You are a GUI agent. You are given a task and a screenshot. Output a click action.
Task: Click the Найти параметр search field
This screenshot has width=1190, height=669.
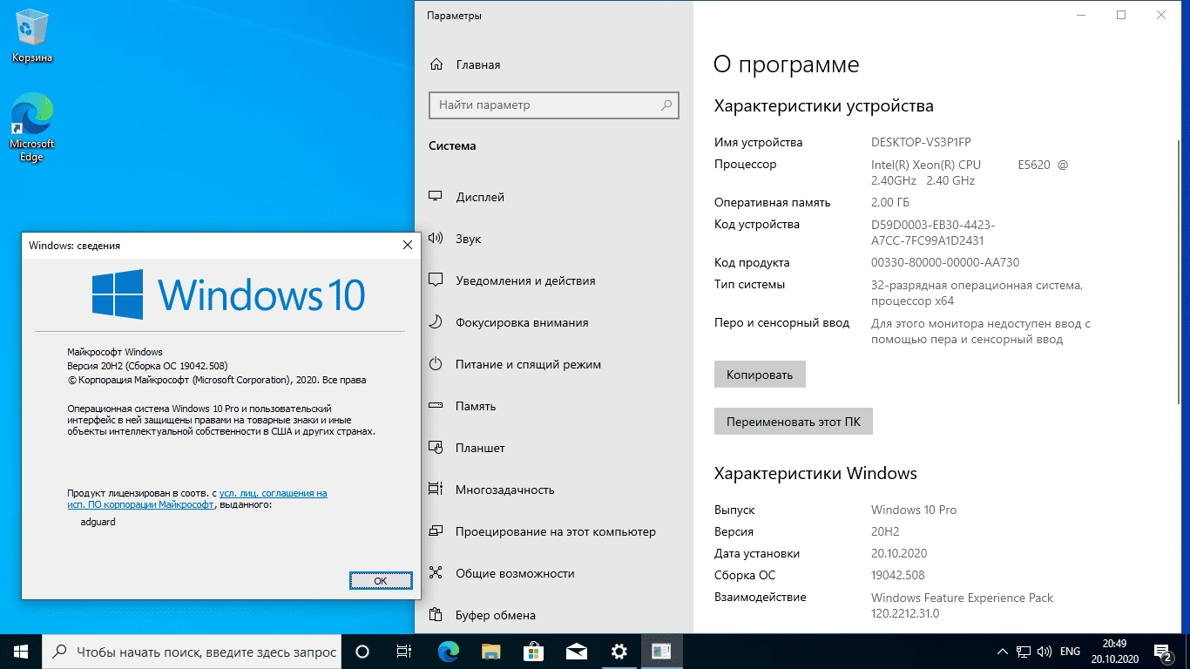(x=553, y=105)
